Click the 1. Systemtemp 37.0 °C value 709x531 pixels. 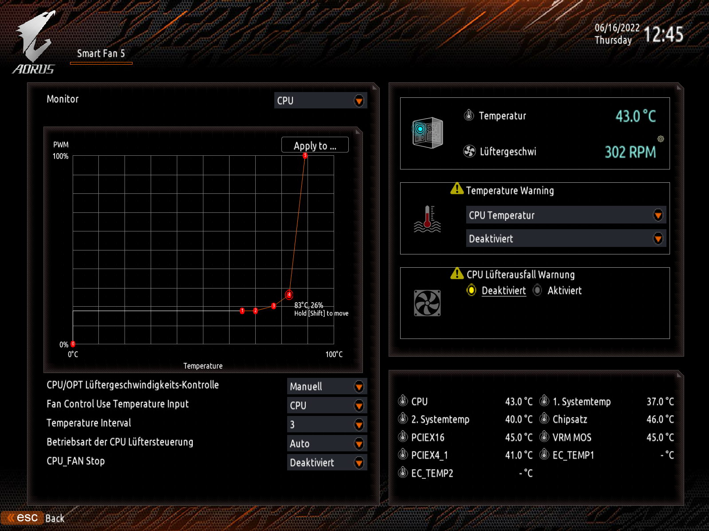tap(660, 401)
